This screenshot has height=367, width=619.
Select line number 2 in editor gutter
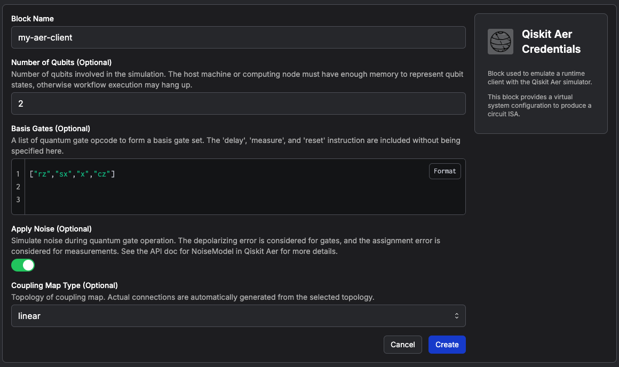click(18, 187)
